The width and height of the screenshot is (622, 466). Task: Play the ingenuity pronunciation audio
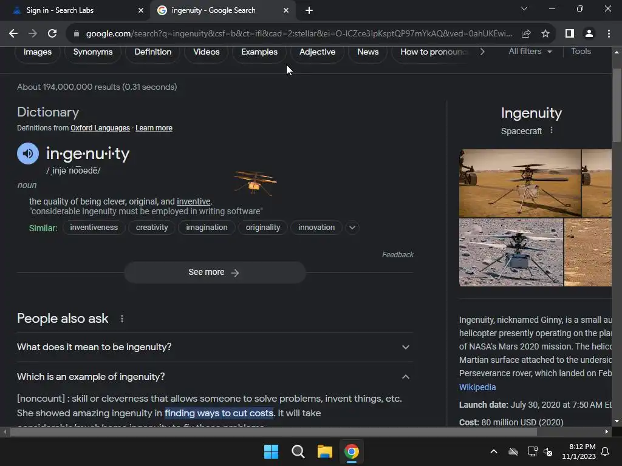pyautogui.click(x=28, y=154)
